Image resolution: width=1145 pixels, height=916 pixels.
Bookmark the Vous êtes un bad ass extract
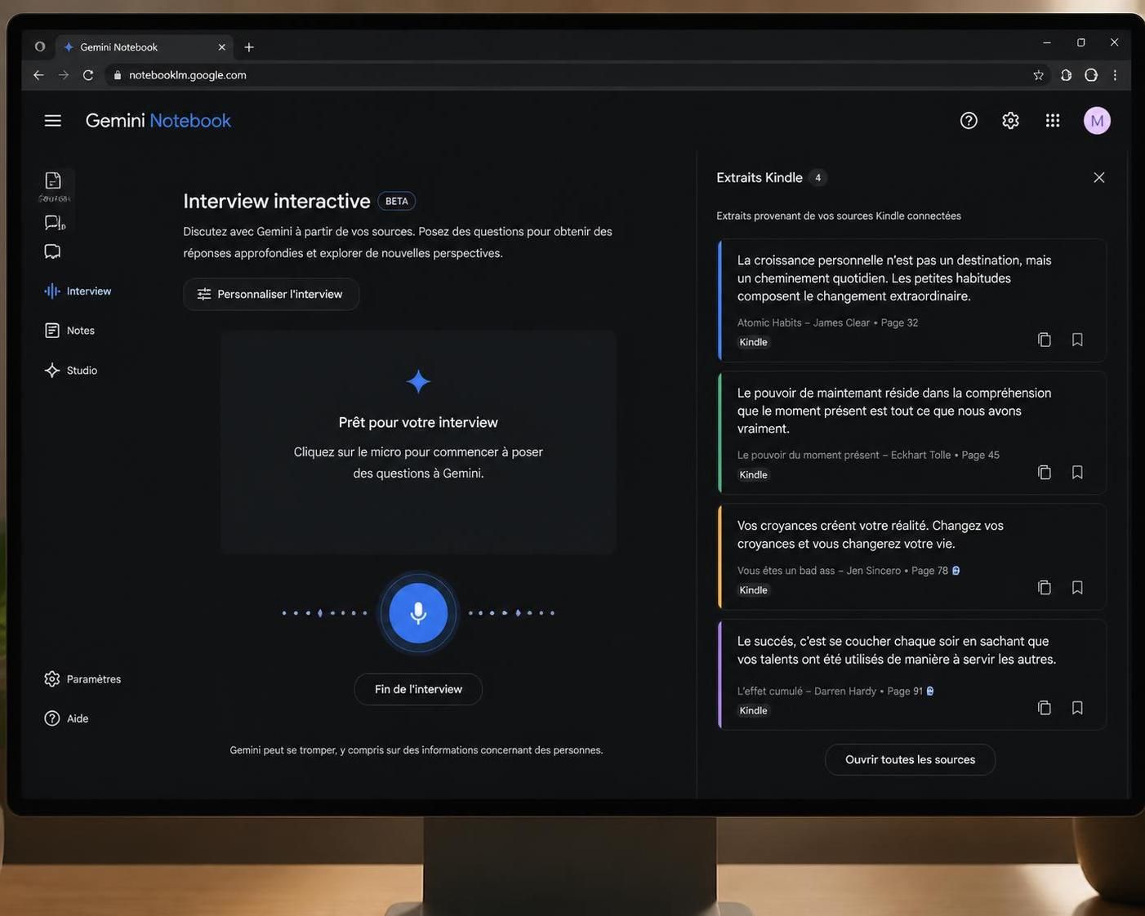[1077, 588]
